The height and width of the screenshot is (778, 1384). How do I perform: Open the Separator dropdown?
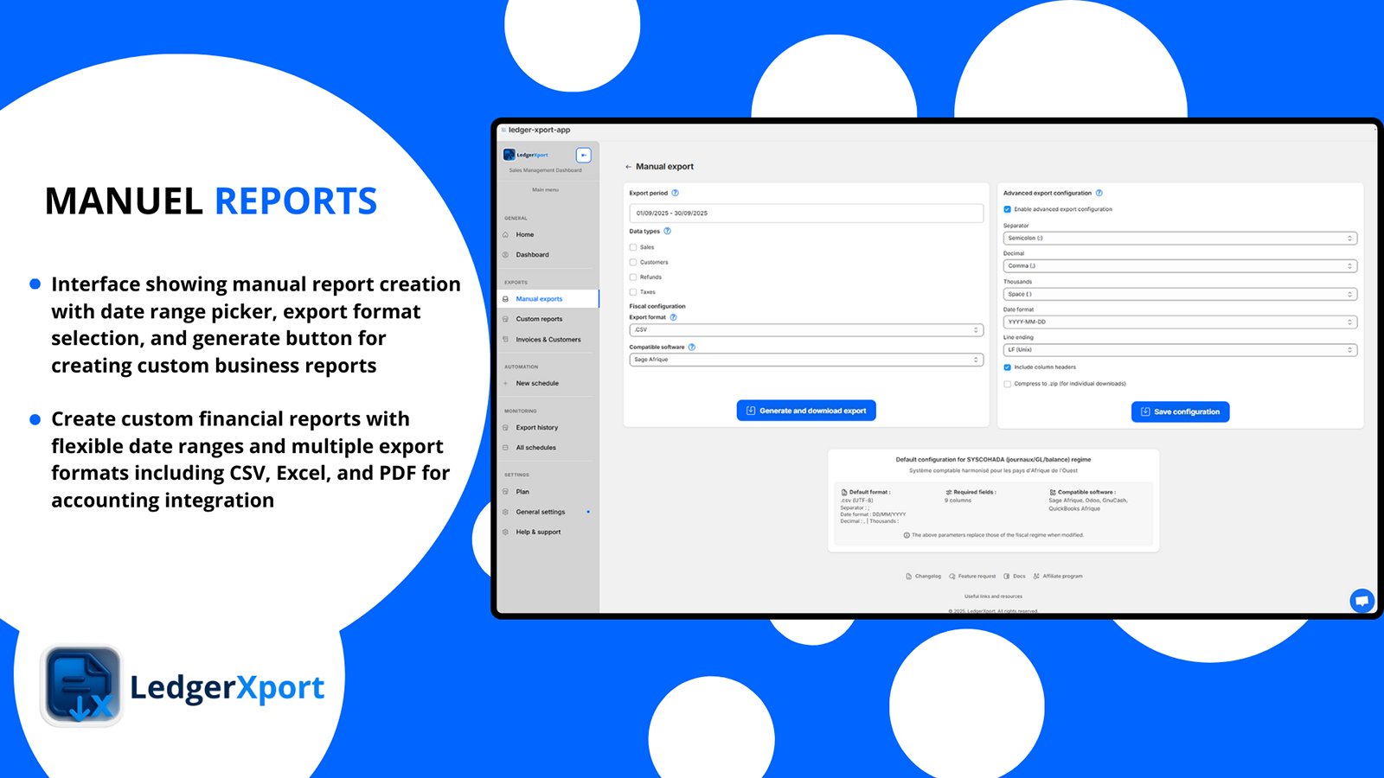click(x=1179, y=238)
